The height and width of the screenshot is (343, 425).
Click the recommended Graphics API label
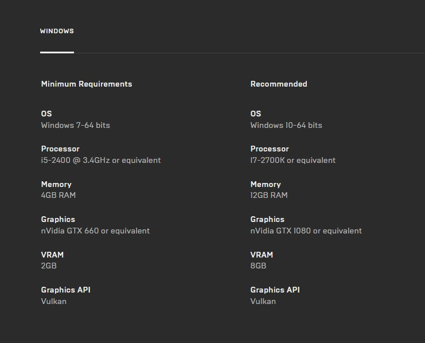pyautogui.click(x=275, y=290)
